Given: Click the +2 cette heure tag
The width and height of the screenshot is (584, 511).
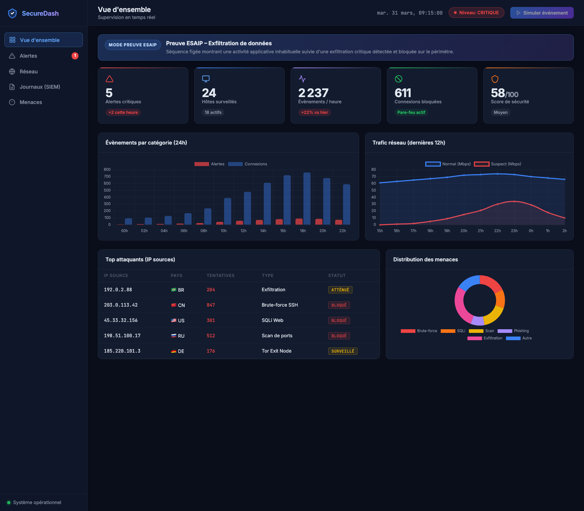Looking at the screenshot, I should point(123,112).
